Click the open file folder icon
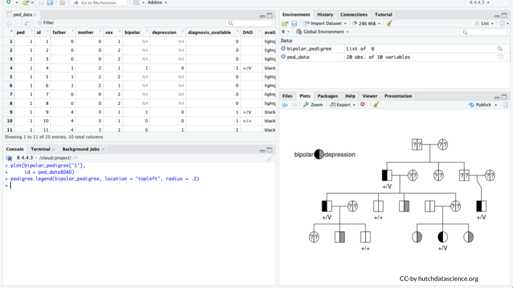513x288 pixels. click(x=25, y=2)
